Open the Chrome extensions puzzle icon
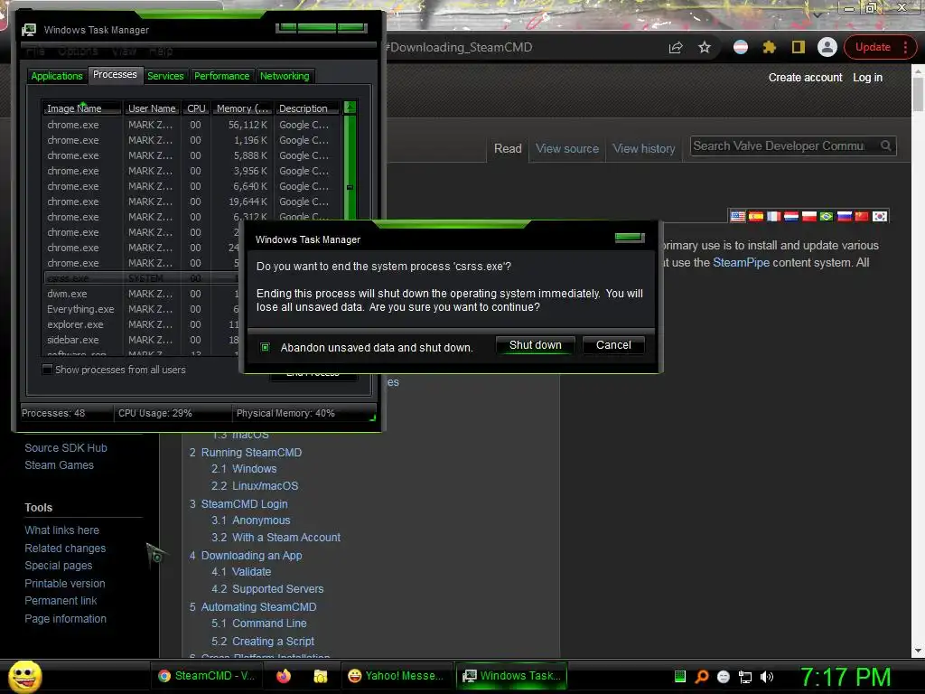The height and width of the screenshot is (694, 925). pos(769,47)
